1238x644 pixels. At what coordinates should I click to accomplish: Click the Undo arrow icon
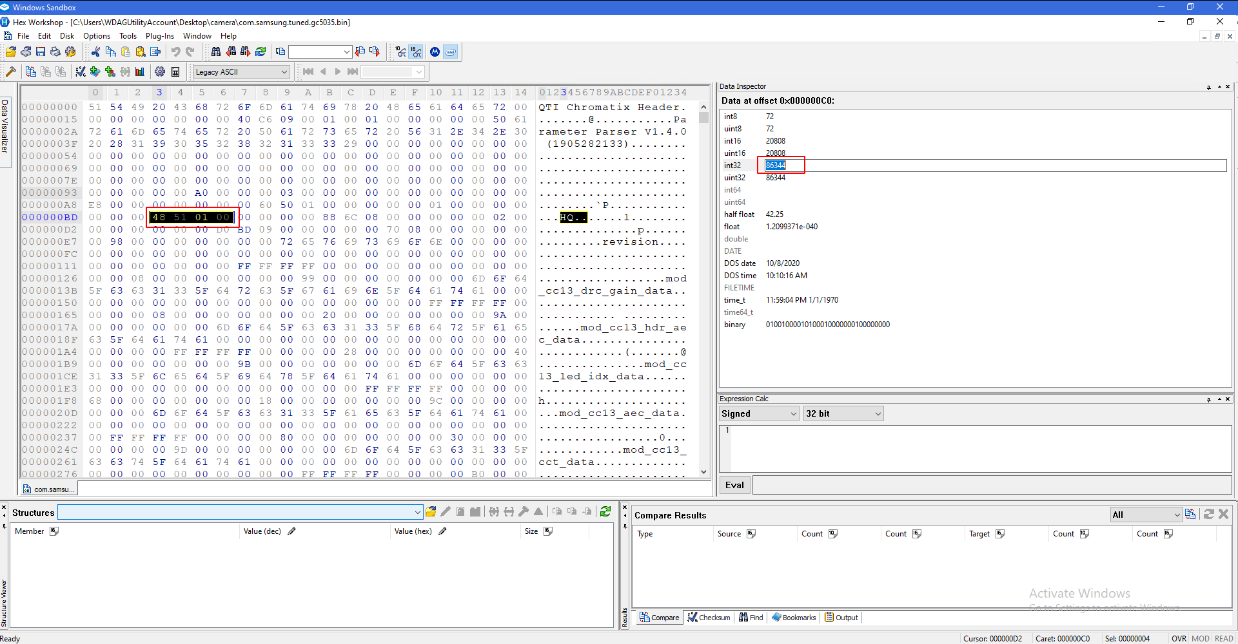coord(175,52)
